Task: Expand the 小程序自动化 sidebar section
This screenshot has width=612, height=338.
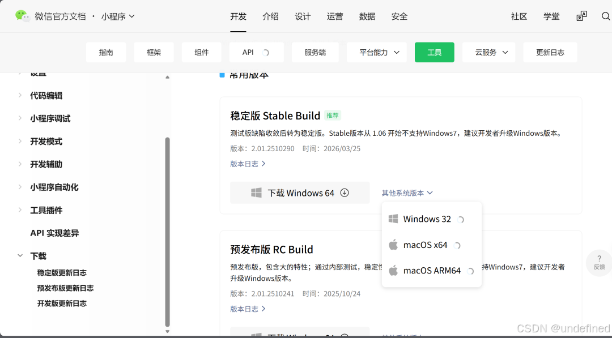Action: click(20, 187)
